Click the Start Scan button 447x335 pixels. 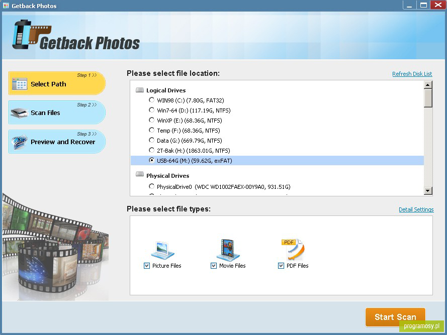coord(395,317)
